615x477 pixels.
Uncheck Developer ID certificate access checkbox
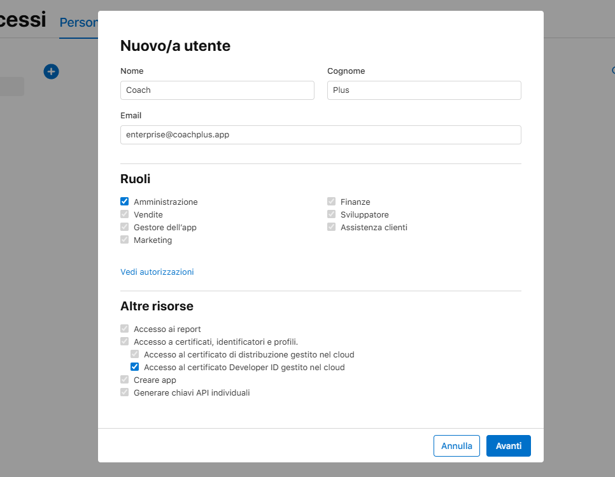[135, 367]
